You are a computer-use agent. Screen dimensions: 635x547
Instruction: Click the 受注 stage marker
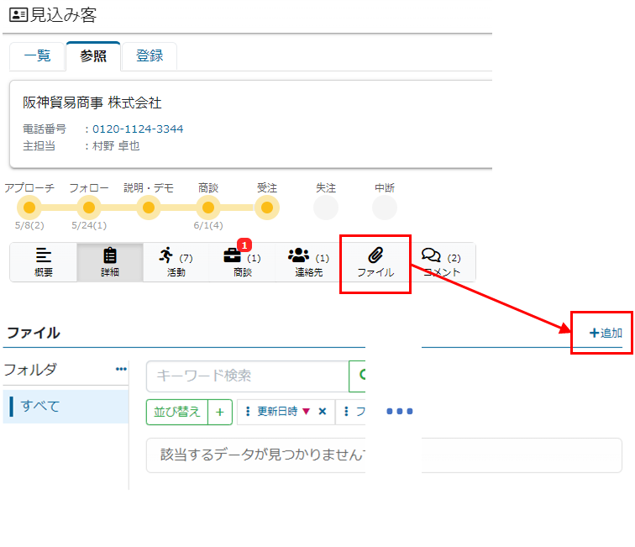point(267,207)
